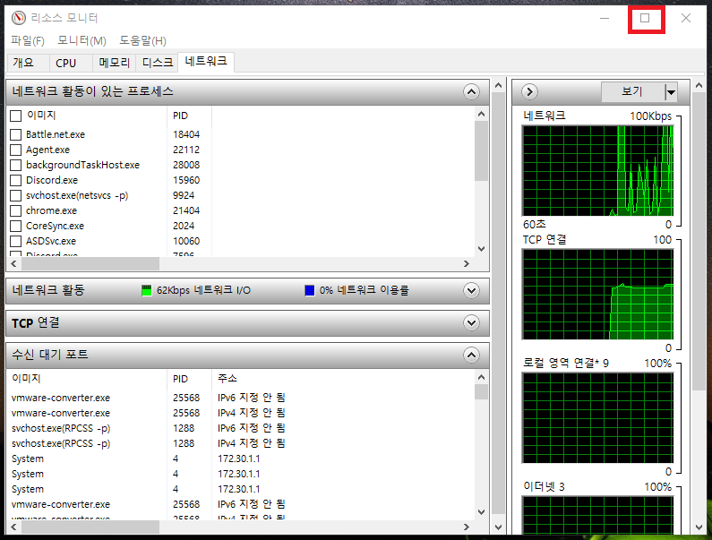Image resolution: width=712 pixels, height=540 pixels.
Task: Open the 모니터(M) menu
Action: coord(81,40)
